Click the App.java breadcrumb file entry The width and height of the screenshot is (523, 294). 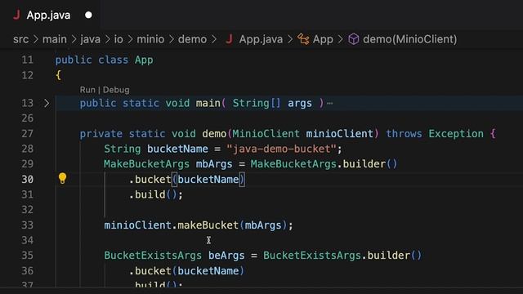tap(261, 39)
